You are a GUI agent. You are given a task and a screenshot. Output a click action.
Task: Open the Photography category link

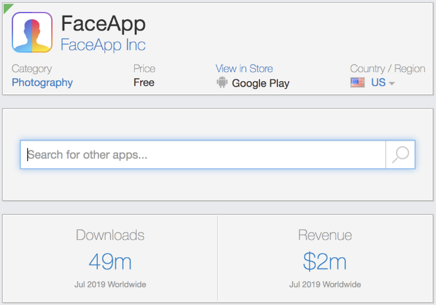pyautogui.click(x=42, y=82)
